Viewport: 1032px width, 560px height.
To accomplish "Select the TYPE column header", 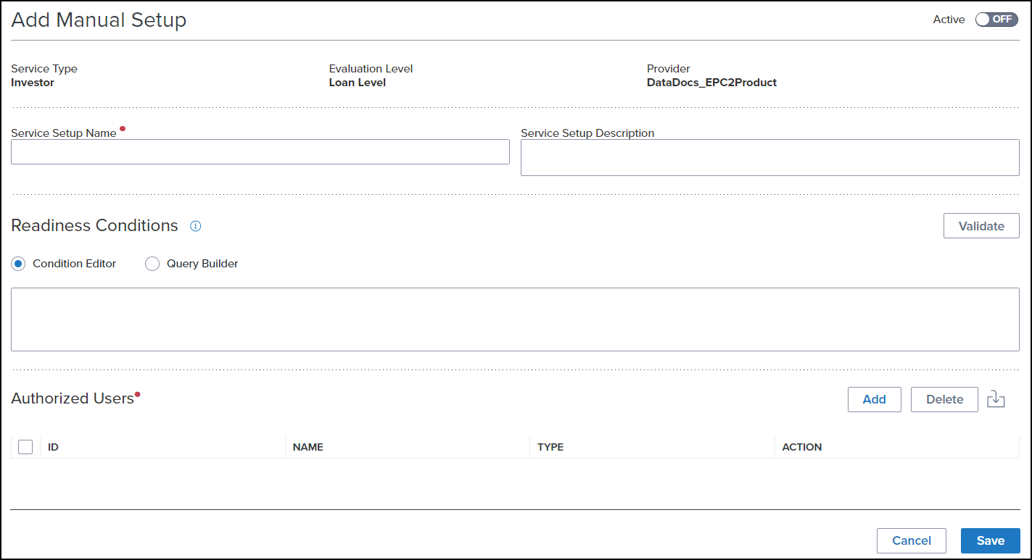I will click(x=550, y=447).
